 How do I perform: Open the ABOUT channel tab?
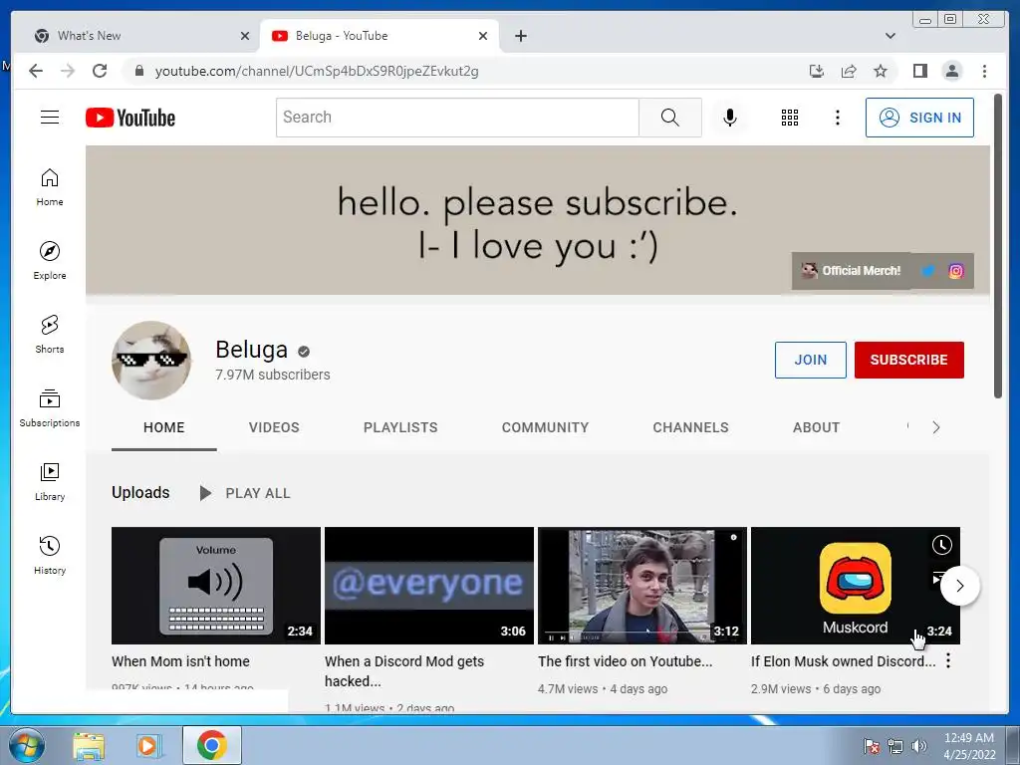pos(816,427)
